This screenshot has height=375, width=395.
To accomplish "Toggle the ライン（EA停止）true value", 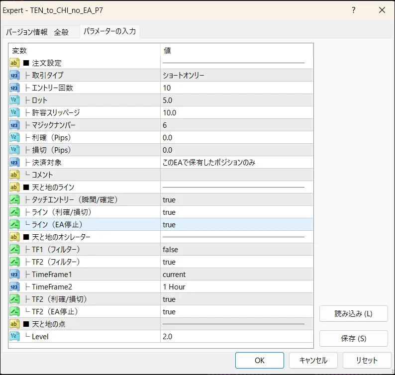I will 236,224.
